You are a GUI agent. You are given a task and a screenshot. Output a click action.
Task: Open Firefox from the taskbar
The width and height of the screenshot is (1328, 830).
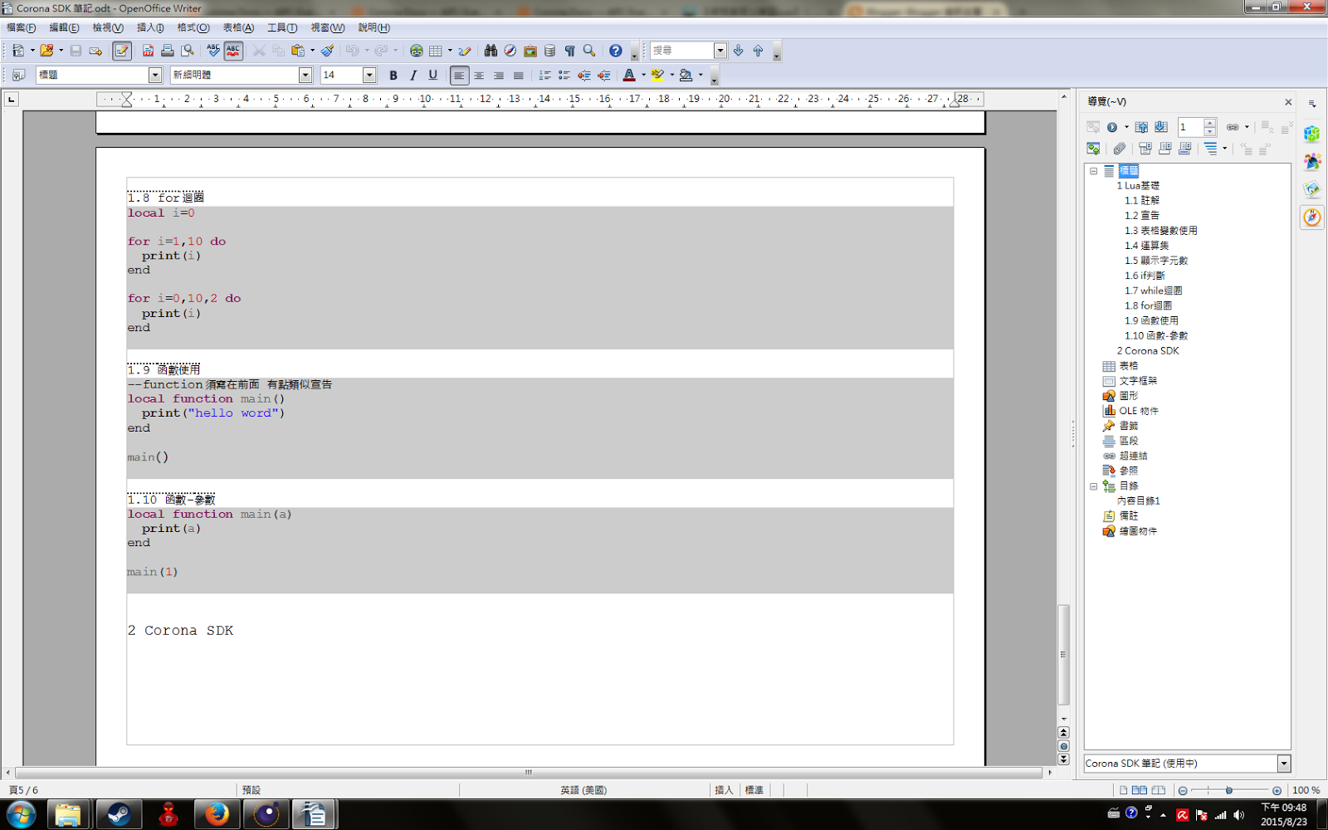[x=217, y=814]
